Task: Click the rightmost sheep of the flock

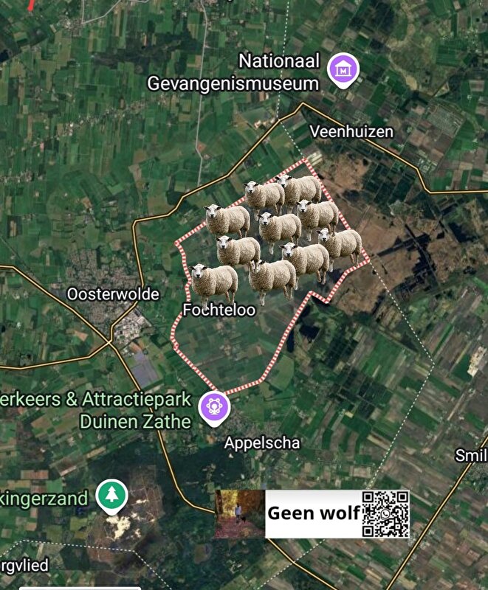Action: coord(340,246)
